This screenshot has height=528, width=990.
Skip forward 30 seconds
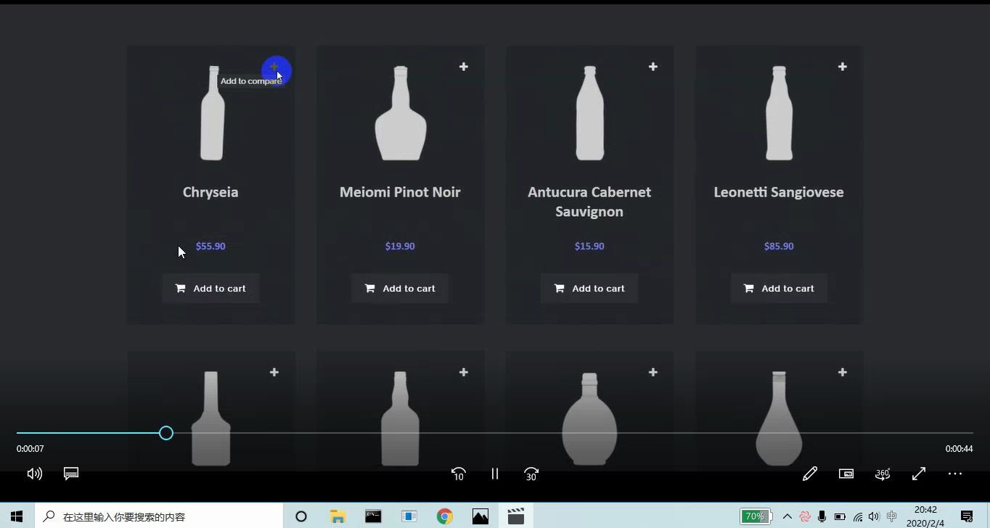click(531, 474)
